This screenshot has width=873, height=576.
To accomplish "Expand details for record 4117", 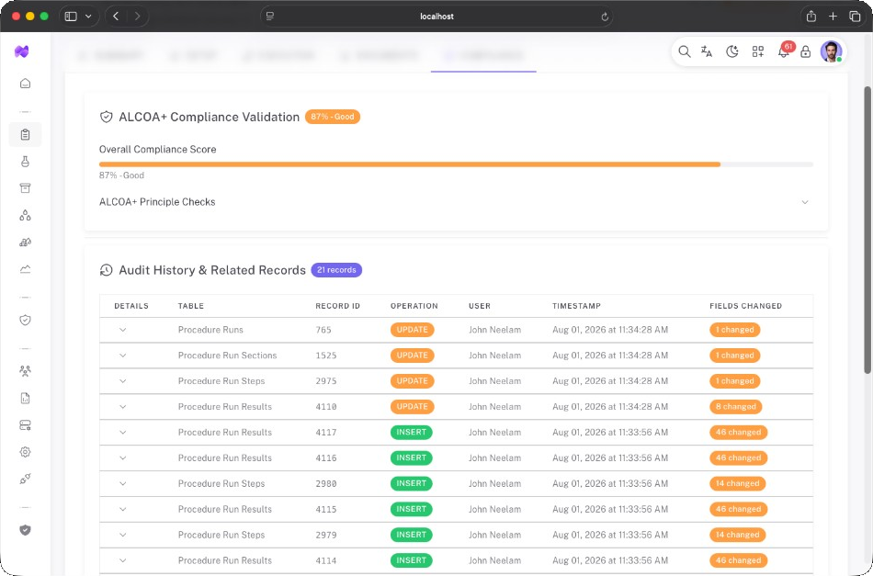I will coord(122,432).
